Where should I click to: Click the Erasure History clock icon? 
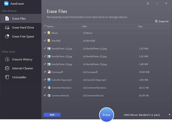(x=7, y=59)
